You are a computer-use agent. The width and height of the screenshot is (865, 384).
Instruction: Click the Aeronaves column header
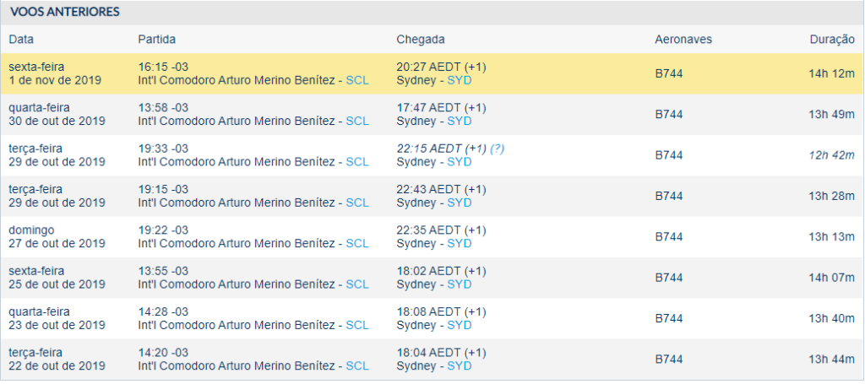point(683,40)
